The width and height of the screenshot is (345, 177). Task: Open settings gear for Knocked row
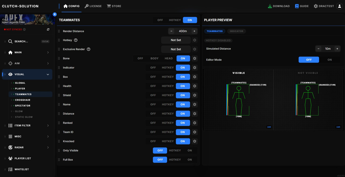195,141
